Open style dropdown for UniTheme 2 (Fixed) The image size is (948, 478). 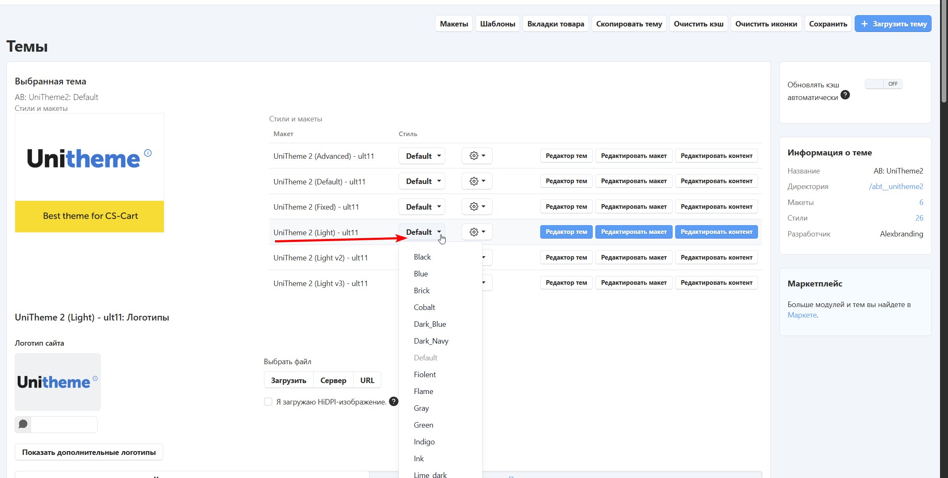tap(422, 207)
